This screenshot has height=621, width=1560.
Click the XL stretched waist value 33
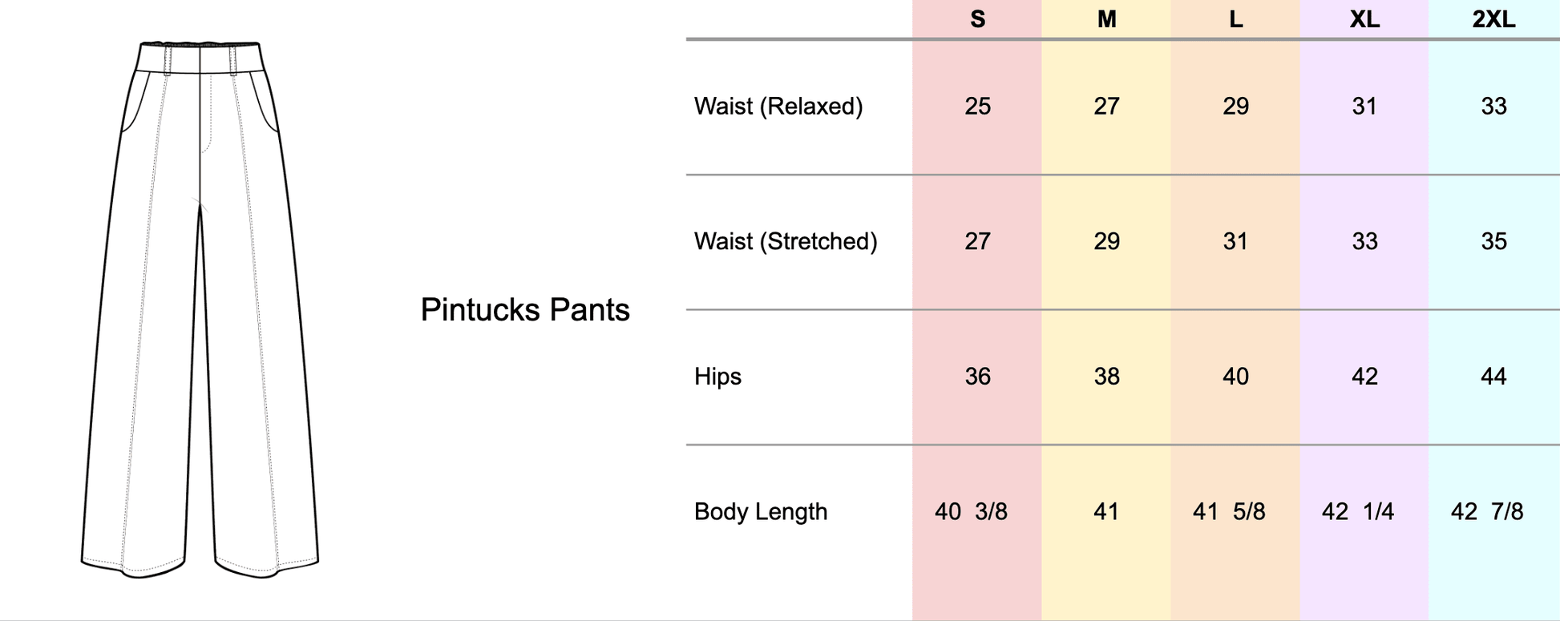click(x=1364, y=241)
